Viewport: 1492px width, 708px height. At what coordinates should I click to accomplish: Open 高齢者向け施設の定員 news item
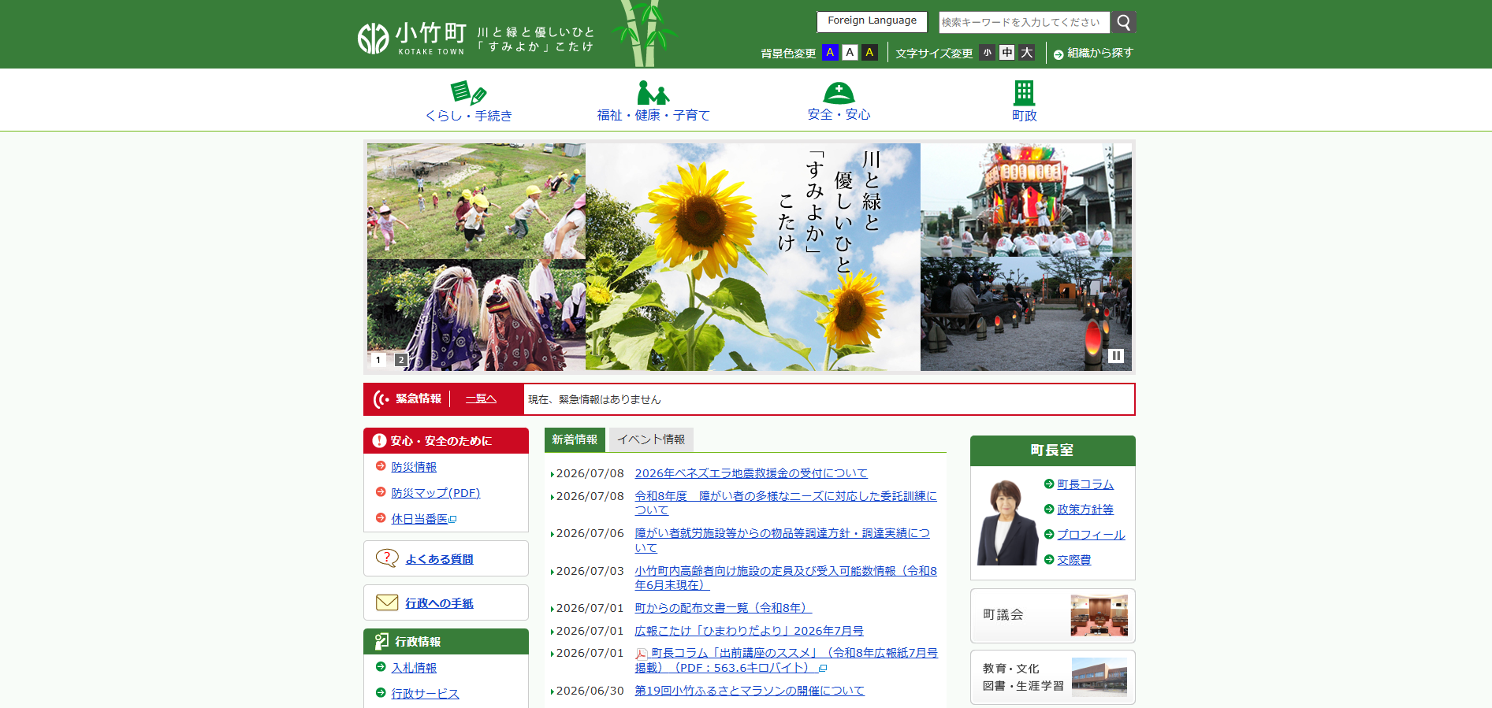pos(786,578)
